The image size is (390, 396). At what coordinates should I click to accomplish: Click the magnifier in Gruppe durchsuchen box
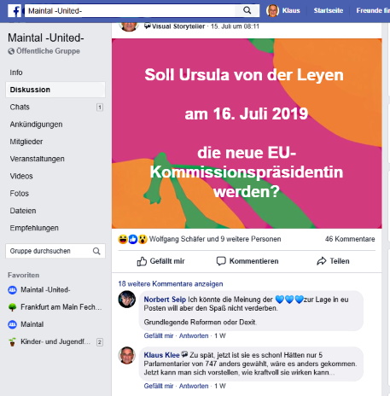tap(96, 251)
